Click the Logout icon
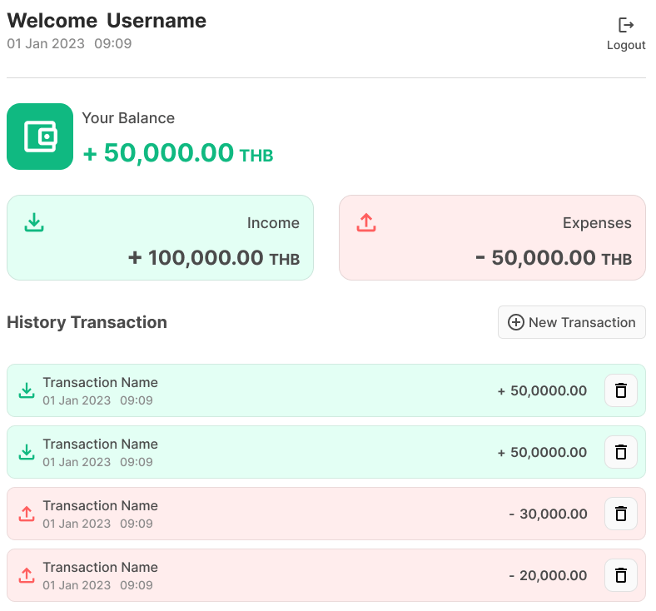The height and width of the screenshot is (611, 656). click(626, 25)
